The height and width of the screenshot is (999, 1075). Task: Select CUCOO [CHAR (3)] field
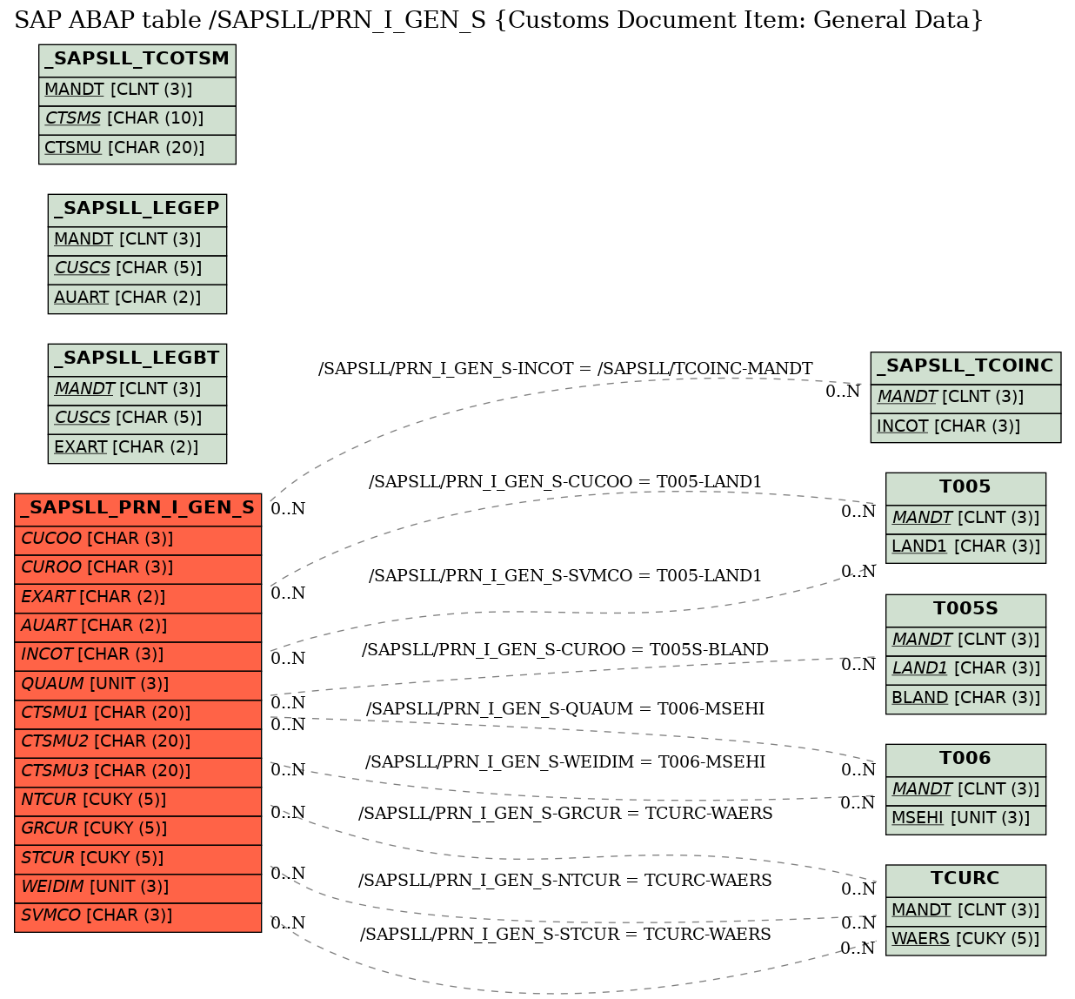(137, 540)
